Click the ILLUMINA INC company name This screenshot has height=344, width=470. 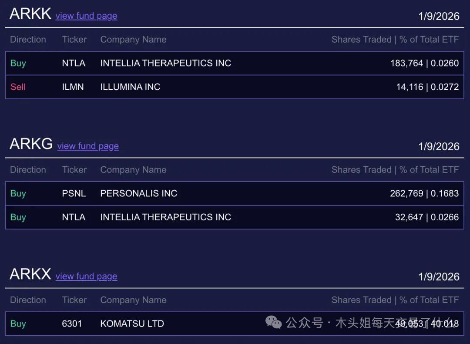pos(130,87)
